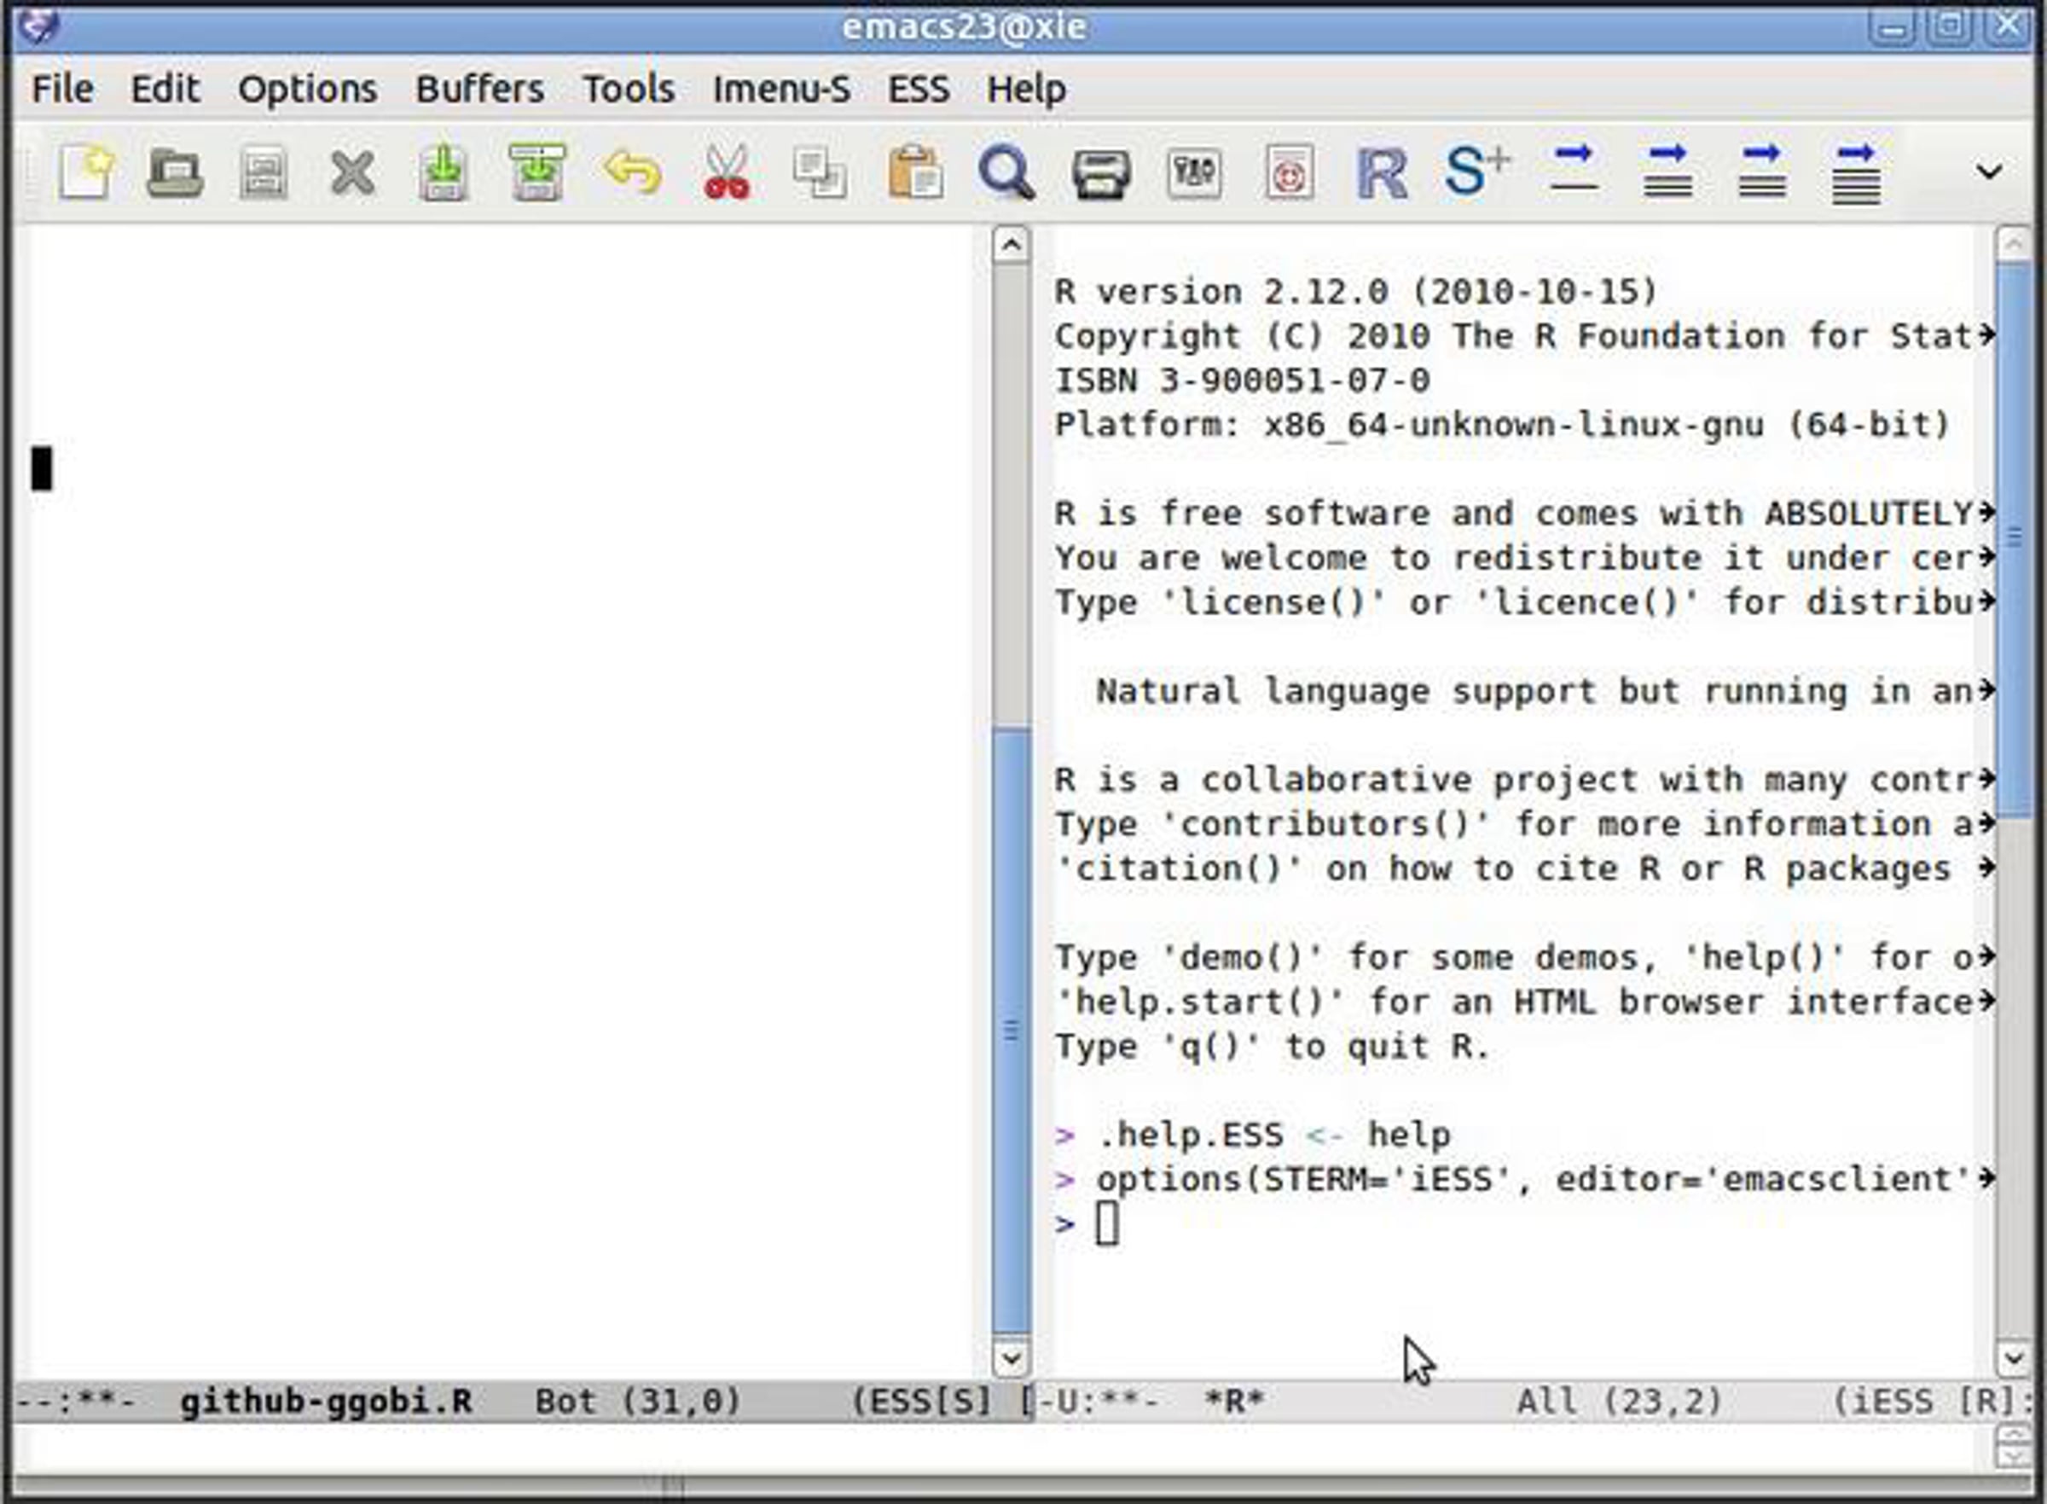Search with the magnifying glass icon
2047x1504 pixels.
point(1006,172)
